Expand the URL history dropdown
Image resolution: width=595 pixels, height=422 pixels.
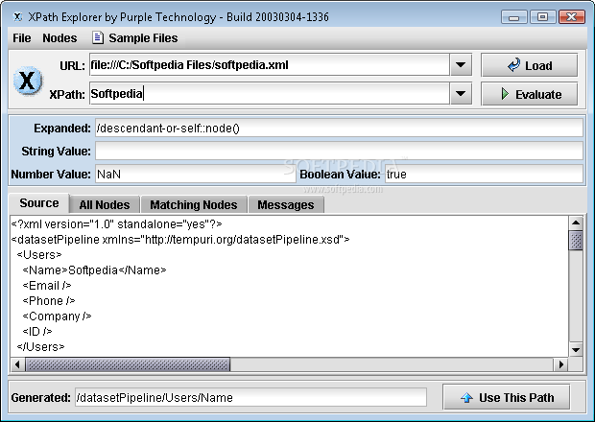click(x=461, y=65)
